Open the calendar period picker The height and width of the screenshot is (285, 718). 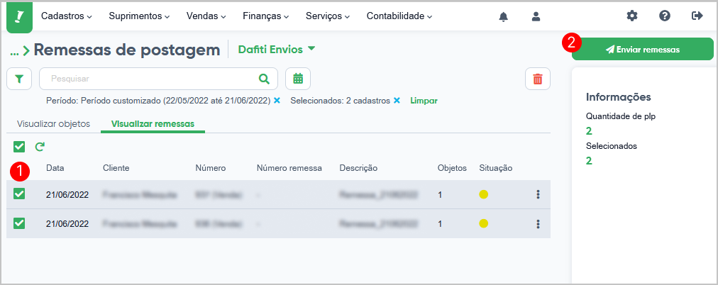coord(298,79)
